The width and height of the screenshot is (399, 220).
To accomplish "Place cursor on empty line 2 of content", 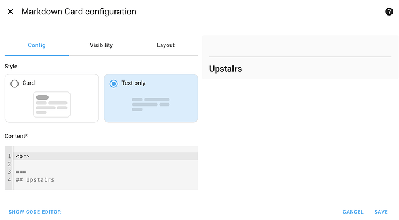I will point(106,164).
